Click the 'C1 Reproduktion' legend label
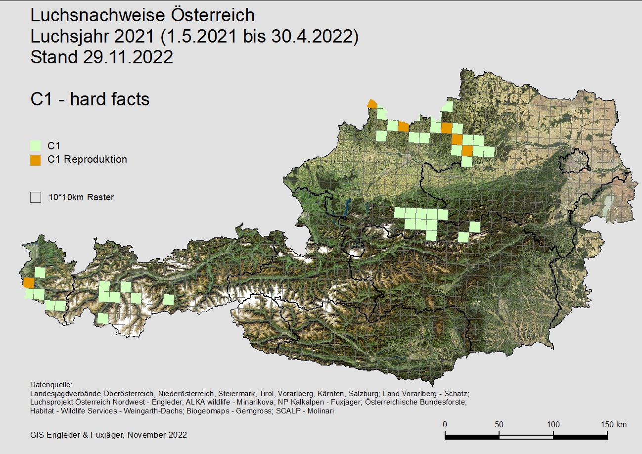 click(87, 159)
